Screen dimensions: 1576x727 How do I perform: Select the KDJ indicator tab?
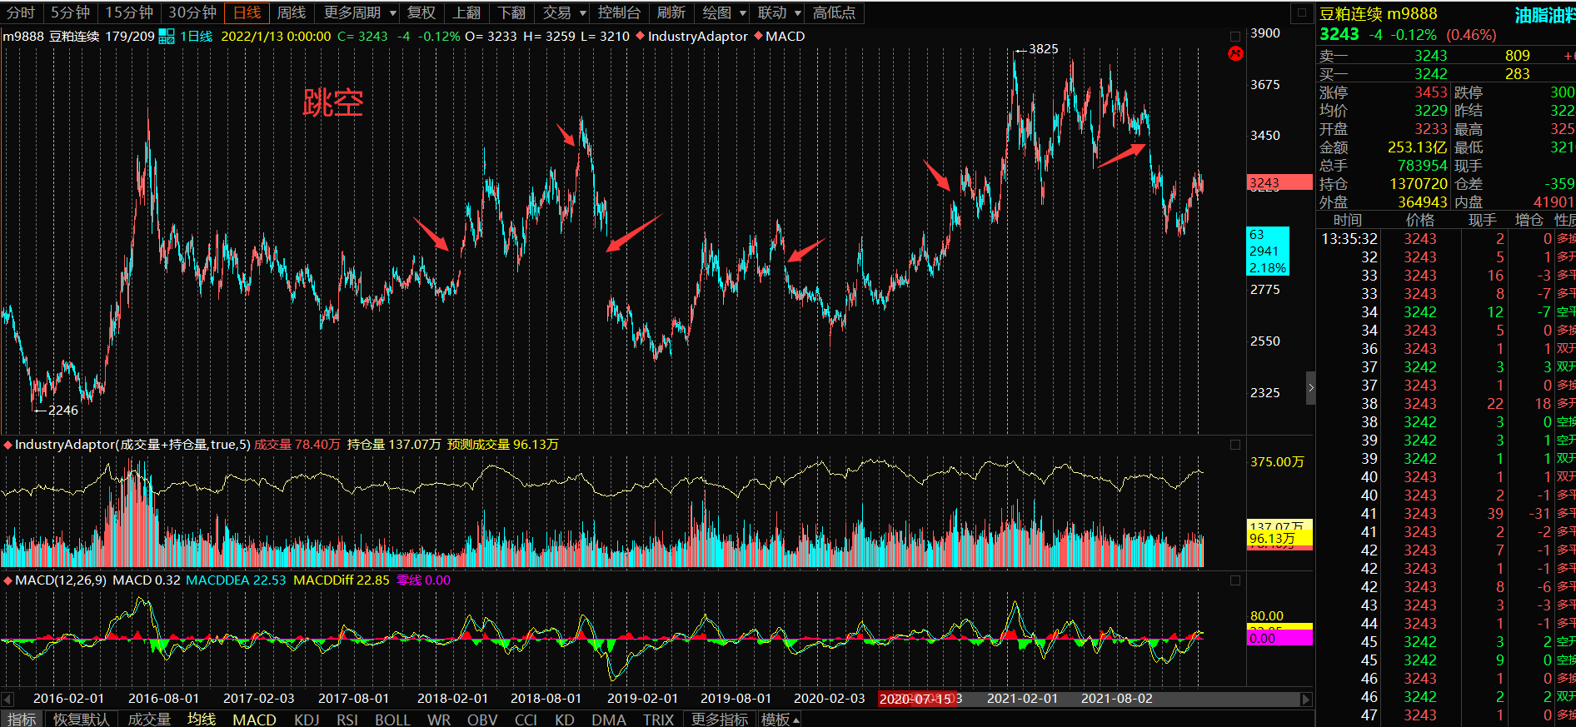(307, 720)
